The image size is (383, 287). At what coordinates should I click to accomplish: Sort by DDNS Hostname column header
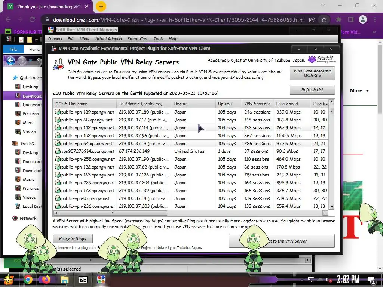(85, 104)
